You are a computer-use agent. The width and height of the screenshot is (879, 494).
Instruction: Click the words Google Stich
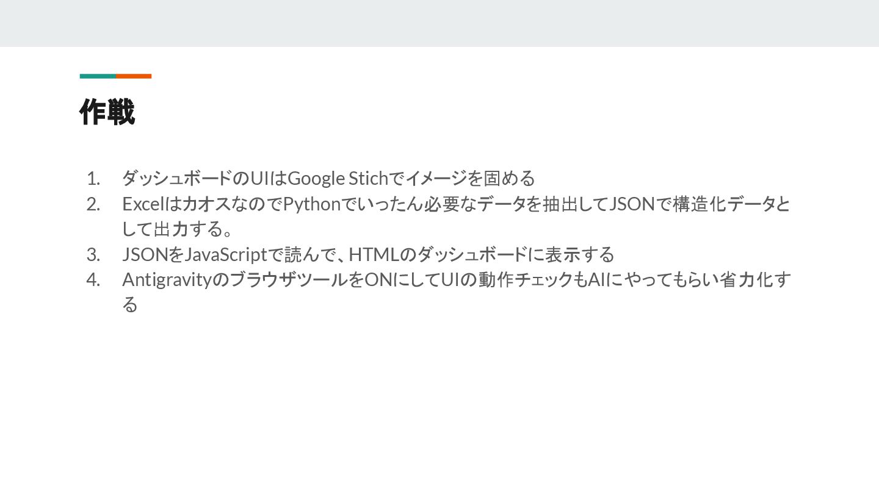click(337, 179)
